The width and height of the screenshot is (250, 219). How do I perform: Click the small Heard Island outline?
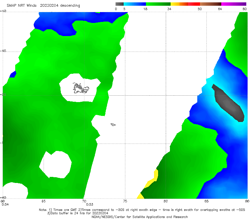[113, 125]
